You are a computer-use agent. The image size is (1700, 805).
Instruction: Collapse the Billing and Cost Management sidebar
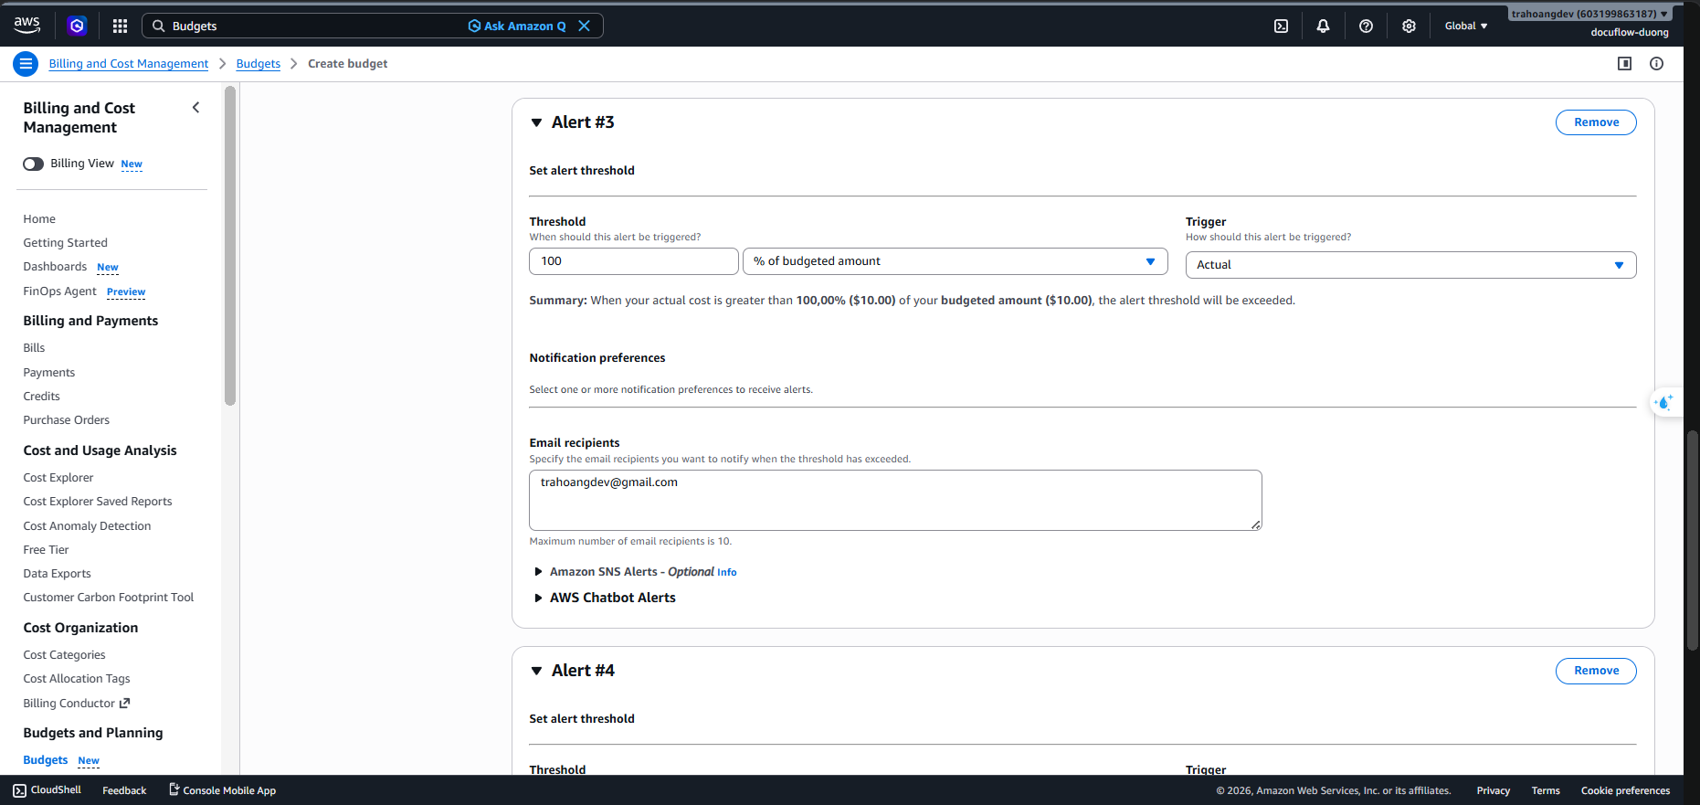click(195, 108)
